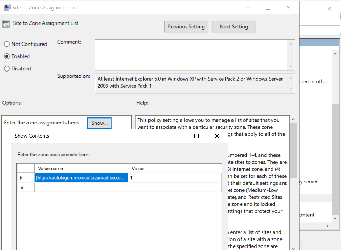Click the row selector arrow of first row

point(26,178)
